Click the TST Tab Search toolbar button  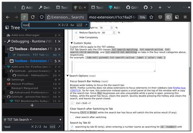24,17
